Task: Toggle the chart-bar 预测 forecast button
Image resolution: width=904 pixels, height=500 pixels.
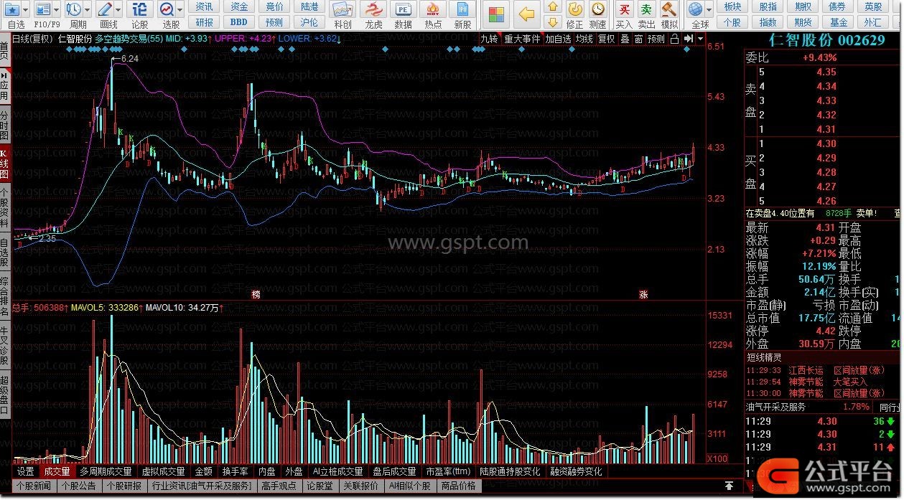Action: [x=656, y=39]
